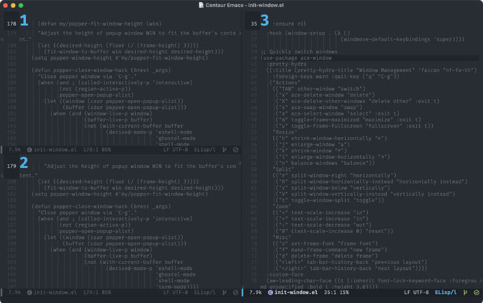Click the blue ELisp/l major mode indicator

tap(446, 293)
